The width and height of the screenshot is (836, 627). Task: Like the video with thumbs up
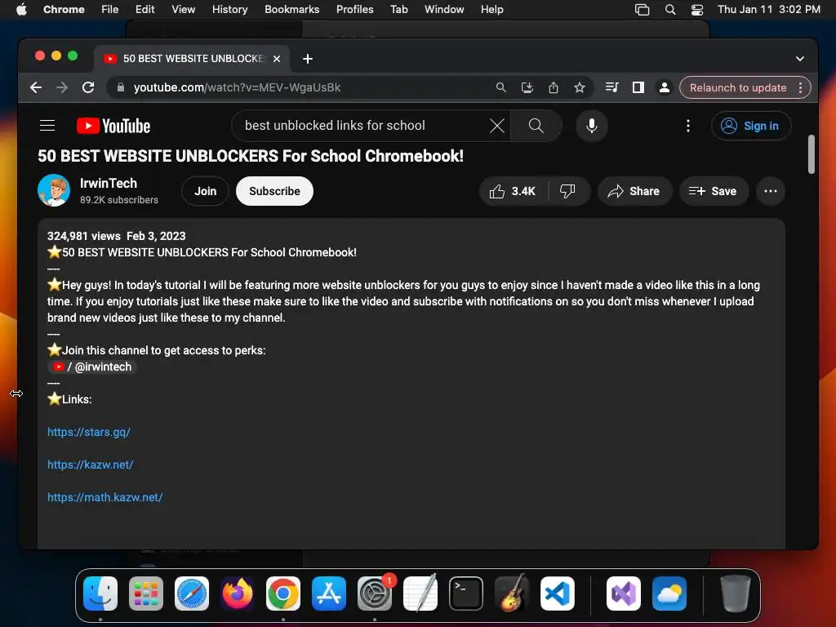(x=513, y=191)
